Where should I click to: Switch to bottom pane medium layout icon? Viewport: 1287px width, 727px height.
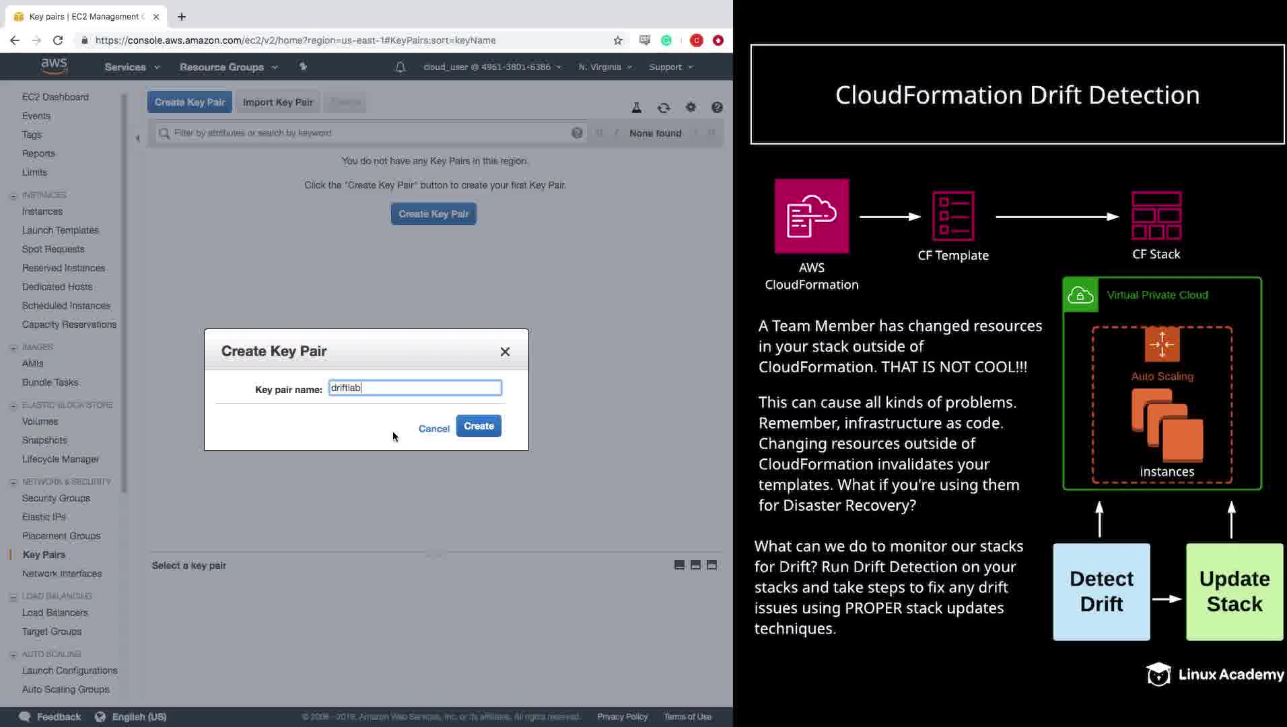696,565
